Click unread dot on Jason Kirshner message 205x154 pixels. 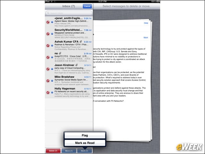(x=52, y=69)
